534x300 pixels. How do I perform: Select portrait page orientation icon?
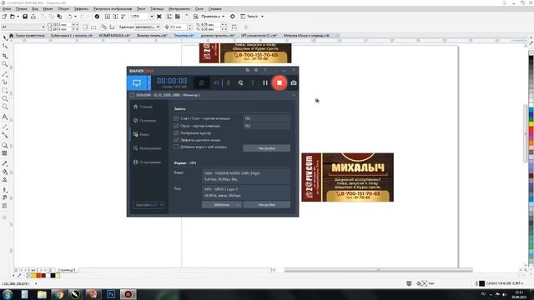[85, 27]
